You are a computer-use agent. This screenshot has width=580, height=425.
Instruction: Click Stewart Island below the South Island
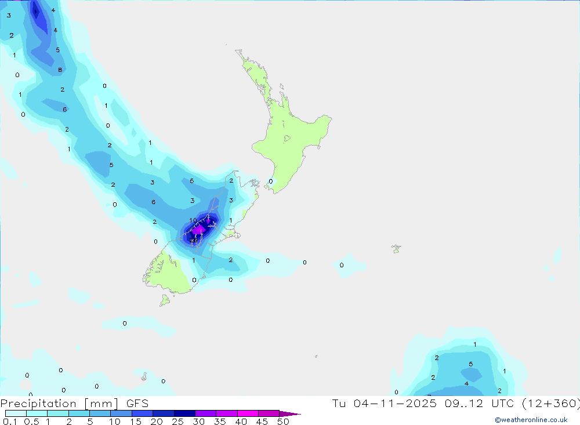pos(165,300)
